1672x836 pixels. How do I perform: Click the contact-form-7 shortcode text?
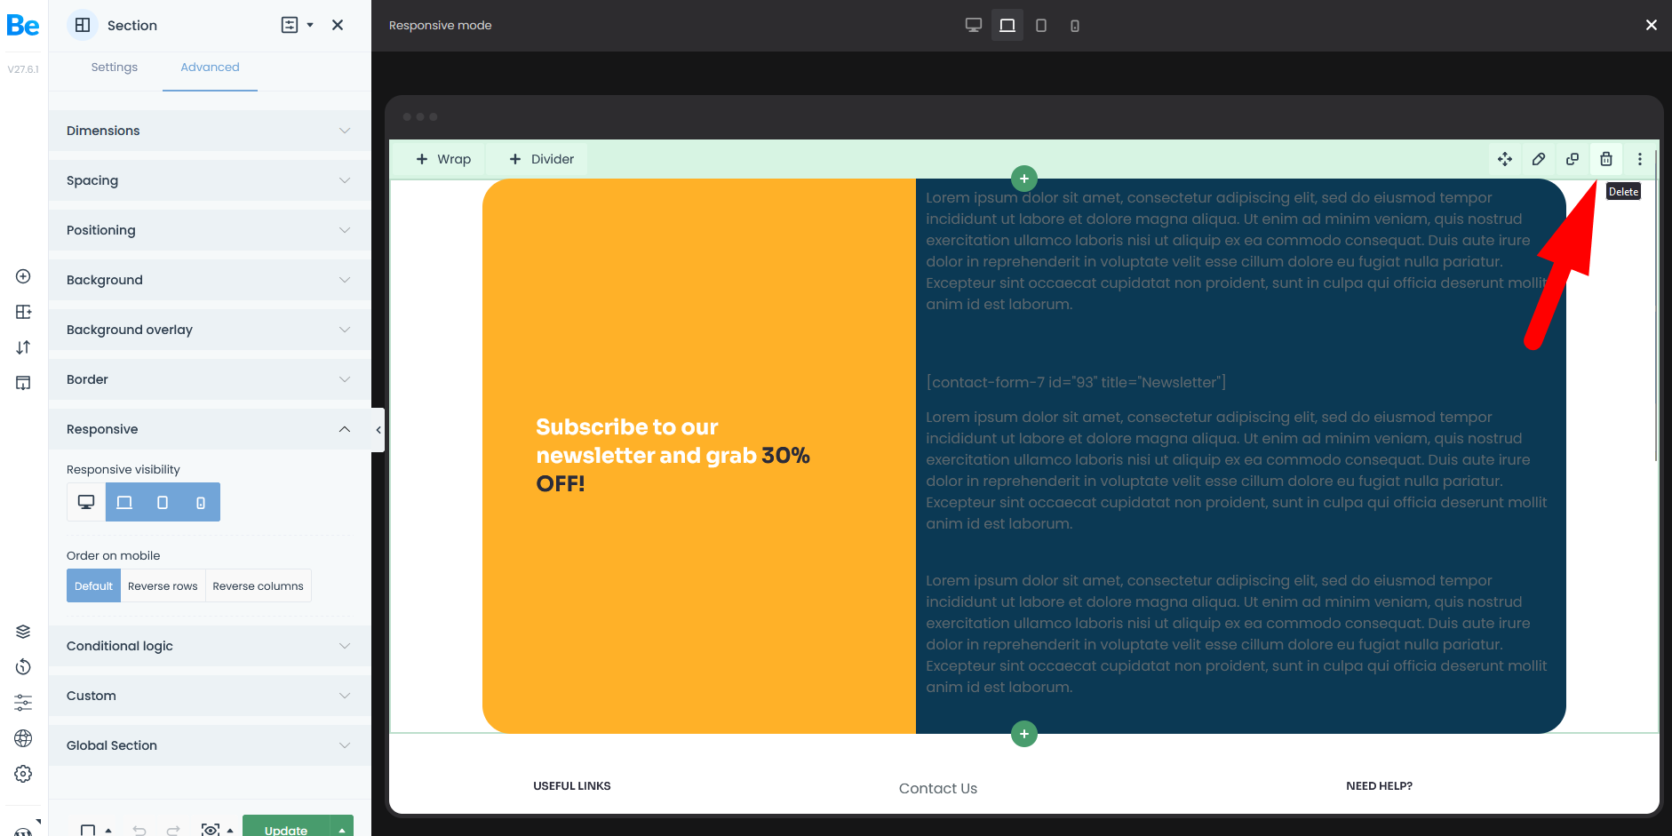pyautogui.click(x=1076, y=382)
